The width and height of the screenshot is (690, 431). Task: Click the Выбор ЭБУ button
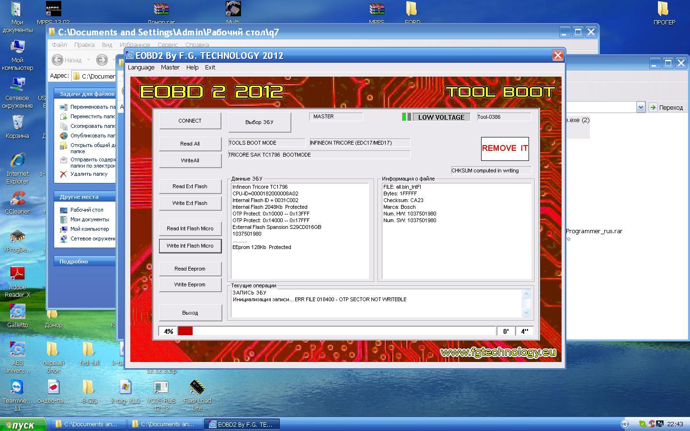pos(259,122)
